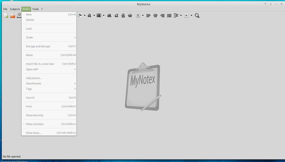Open the Tools menu
The height and width of the screenshot is (162, 285).
35,9
